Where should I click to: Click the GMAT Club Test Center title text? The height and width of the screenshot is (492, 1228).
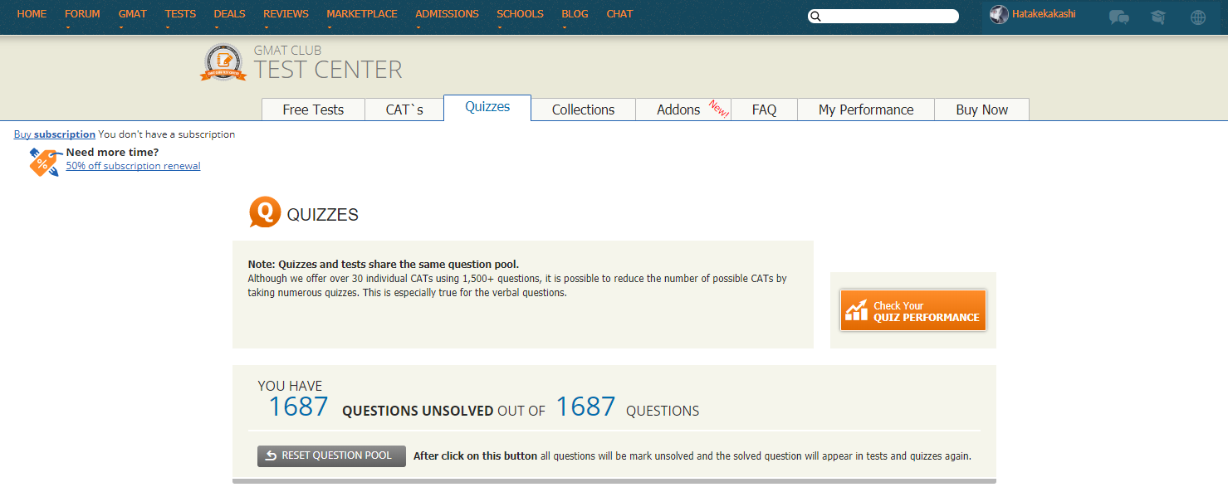(x=328, y=63)
